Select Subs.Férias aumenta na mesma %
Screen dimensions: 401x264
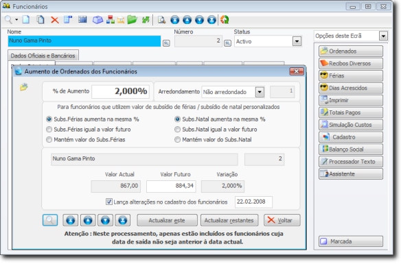pyautogui.click(x=93, y=119)
